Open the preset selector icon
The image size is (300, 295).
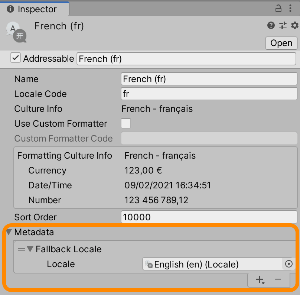click(283, 26)
